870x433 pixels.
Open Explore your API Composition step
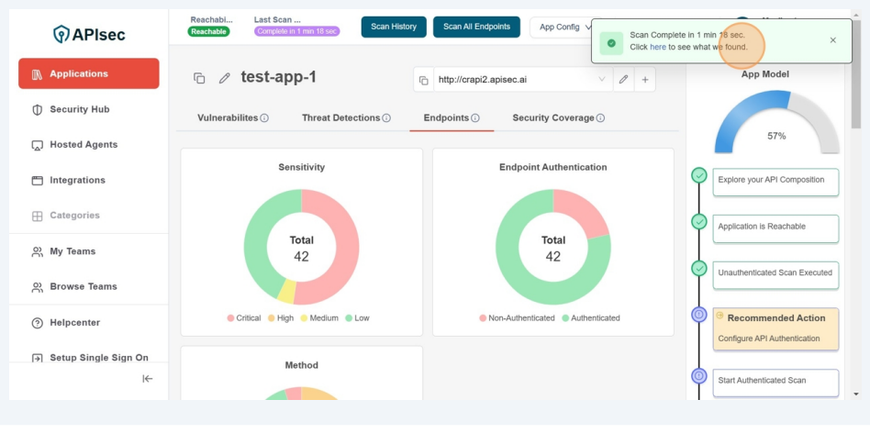(775, 182)
